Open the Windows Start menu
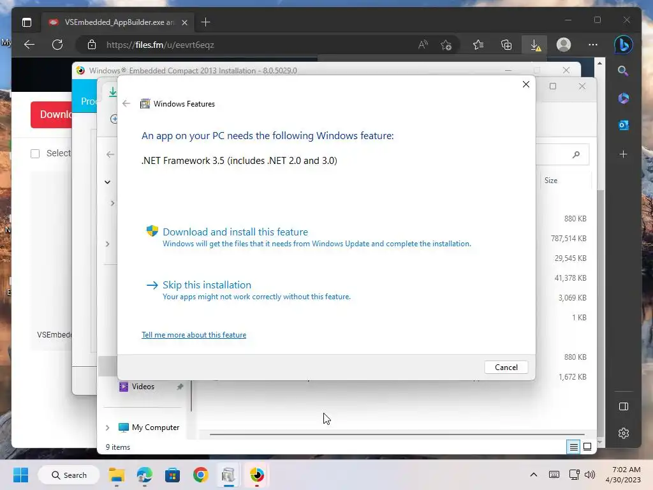653x490 pixels. tap(21, 475)
